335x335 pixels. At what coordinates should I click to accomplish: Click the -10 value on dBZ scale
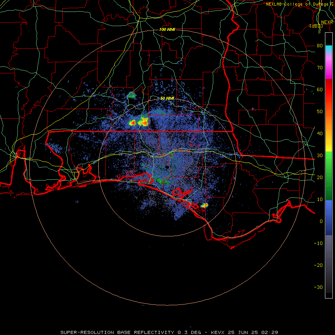pos(318,243)
